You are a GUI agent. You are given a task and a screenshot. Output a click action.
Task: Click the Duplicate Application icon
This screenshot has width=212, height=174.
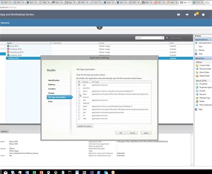click(197, 87)
